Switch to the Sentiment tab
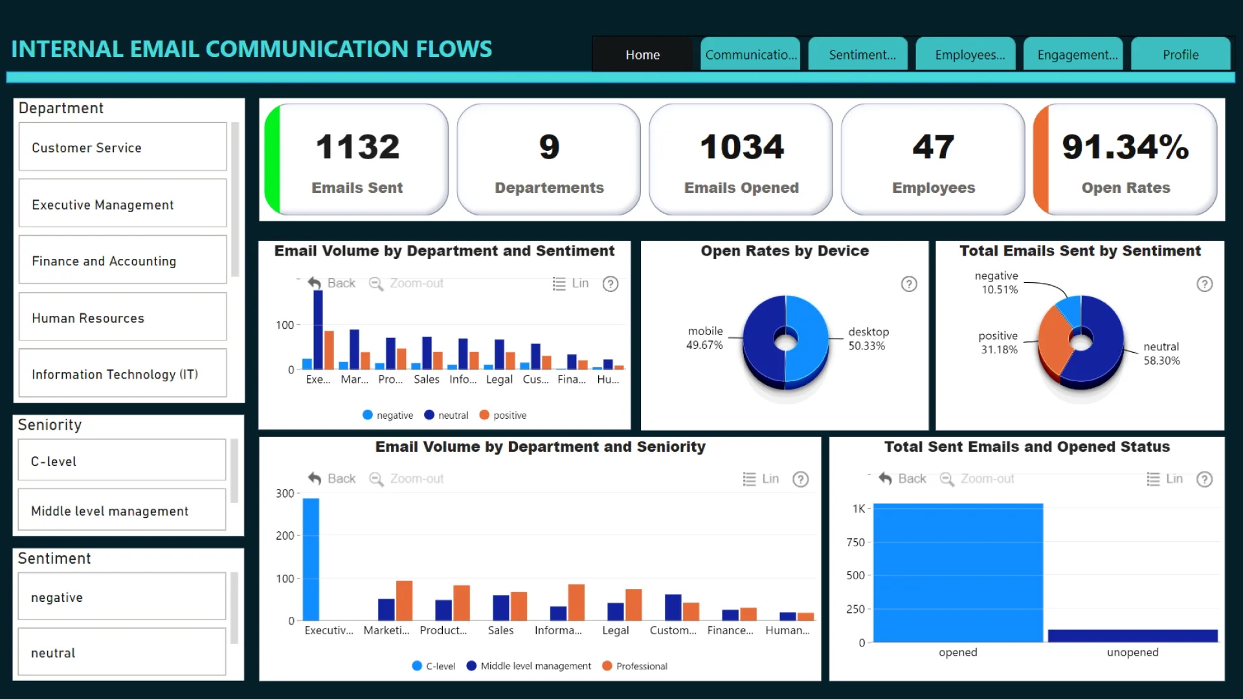This screenshot has height=699, width=1243. tap(858, 54)
